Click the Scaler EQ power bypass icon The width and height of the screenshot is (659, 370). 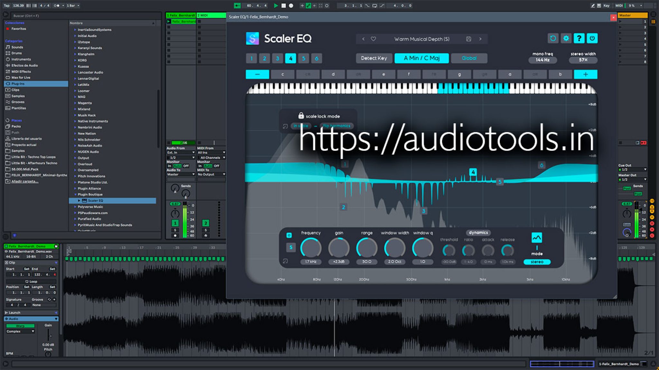(592, 38)
